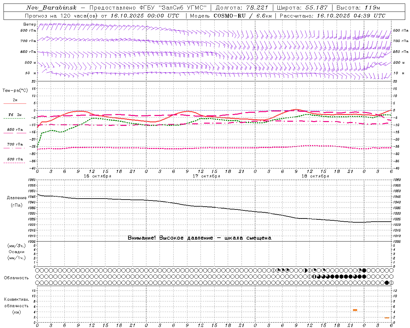Click the station name Nov_Barabinsk in the header
The width and height of the screenshot is (410, 328).
(x=51, y=8)
